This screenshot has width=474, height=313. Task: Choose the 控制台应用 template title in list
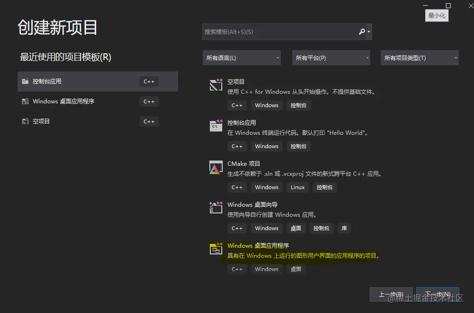click(x=242, y=122)
